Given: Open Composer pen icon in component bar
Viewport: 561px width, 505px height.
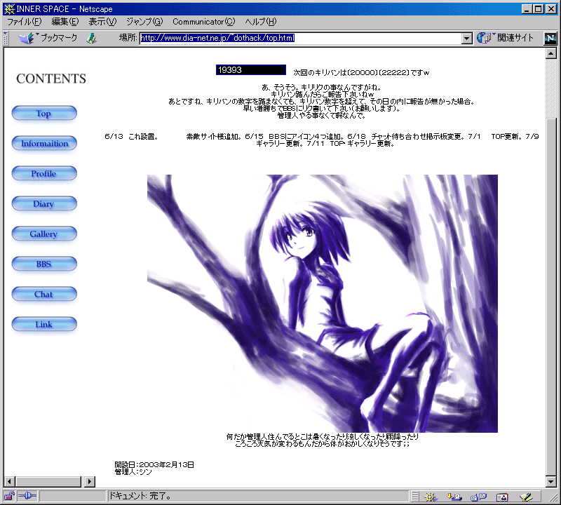Looking at the screenshot, I should click(527, 497).
